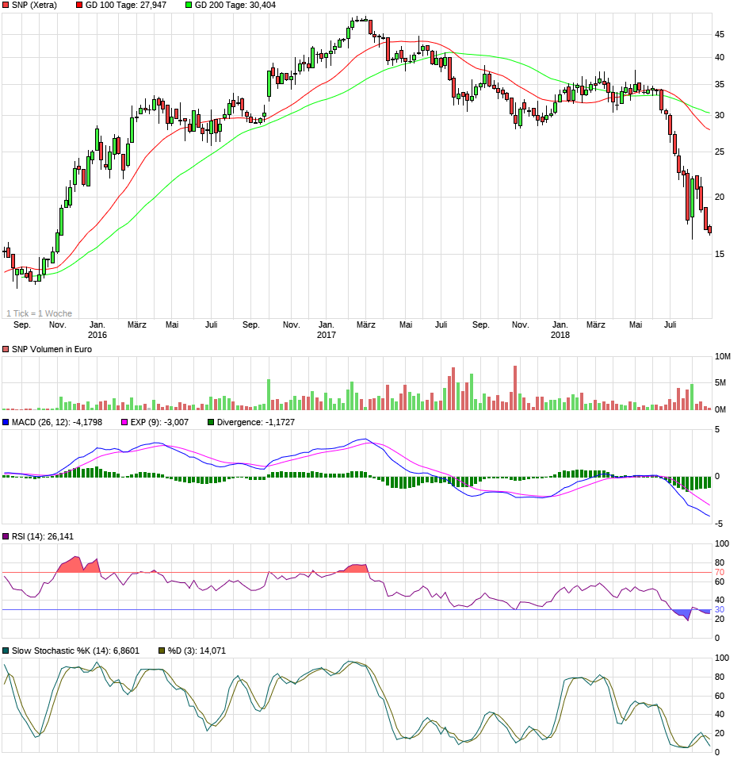Click the tallest red volume bar near Nov. 2017

pyautogui.click(x=515, y=388)
